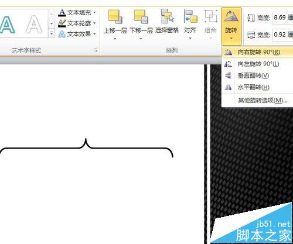Choose Flip Vertical (垂直翻转)

click(x=257, y=75)
